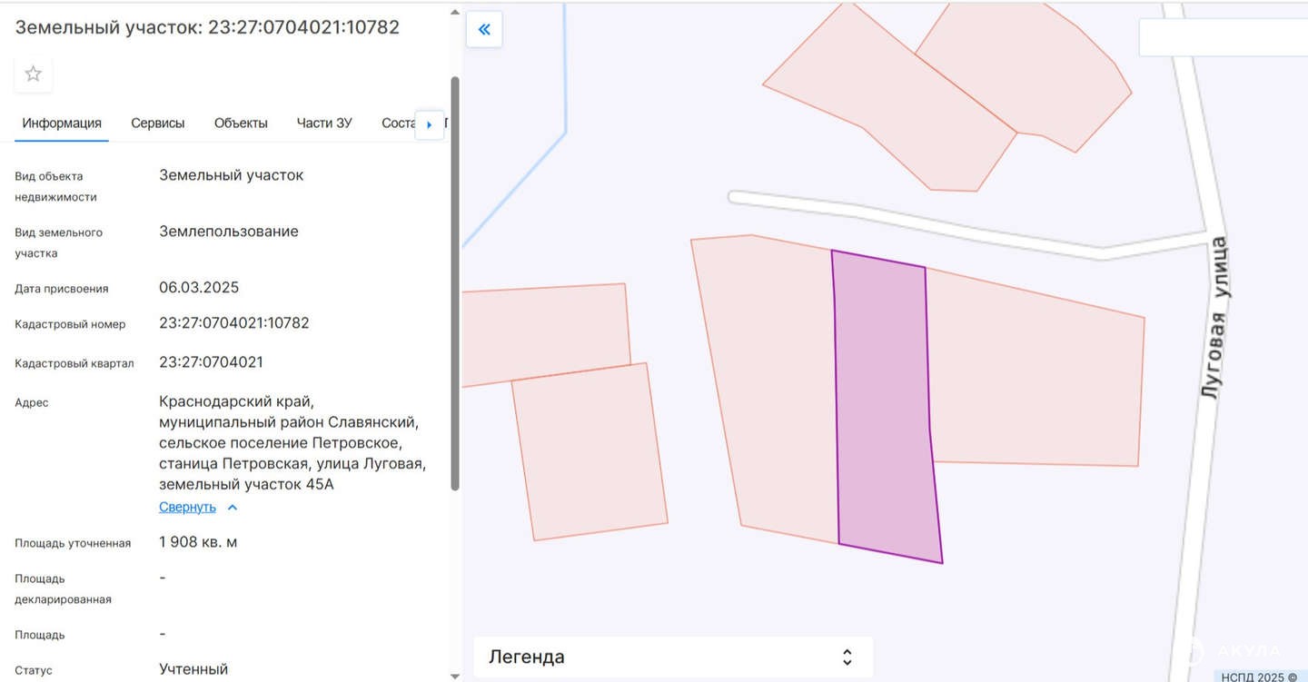Click the Свернуть link under the address

187,508
